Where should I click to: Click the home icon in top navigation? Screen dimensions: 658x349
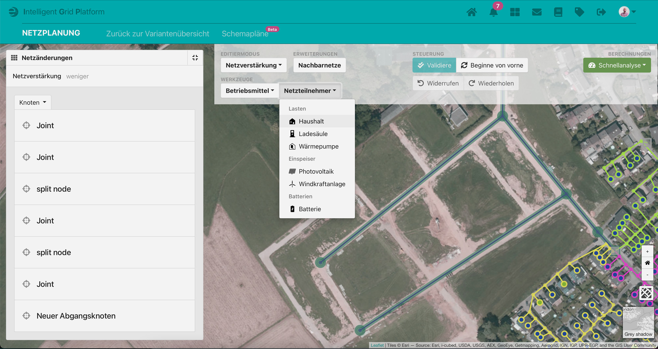(x=471, y=12)
